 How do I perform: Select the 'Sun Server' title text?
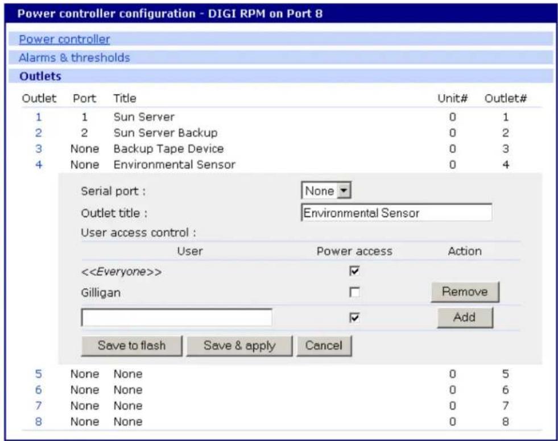pyautogui.click(x=144, y=117)
